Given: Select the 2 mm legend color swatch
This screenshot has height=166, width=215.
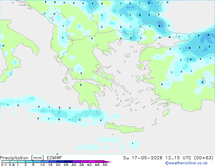Looking at the screenshot, I should [x=29, y=162].
